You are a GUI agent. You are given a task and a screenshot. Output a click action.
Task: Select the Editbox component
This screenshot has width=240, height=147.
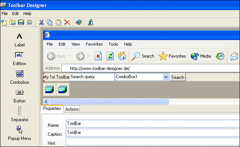click(x=20, y=59)
